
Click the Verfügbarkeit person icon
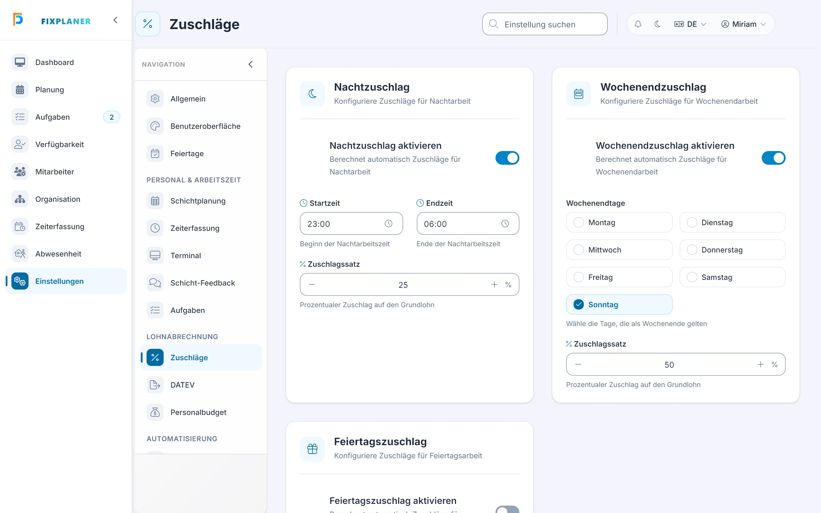pyautogui.click(x=20, y=144)
